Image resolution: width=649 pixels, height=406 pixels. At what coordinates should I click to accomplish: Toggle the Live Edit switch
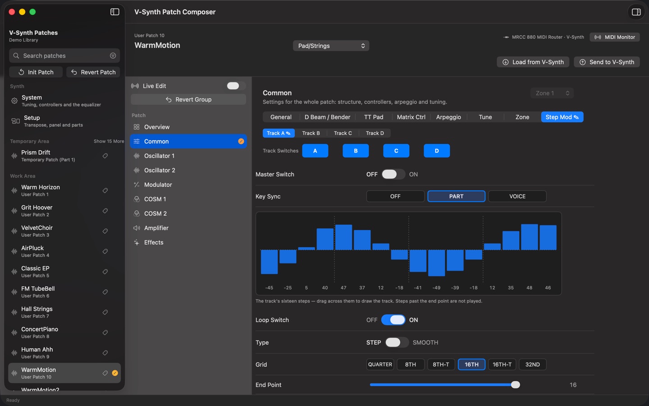click(236, 86)
